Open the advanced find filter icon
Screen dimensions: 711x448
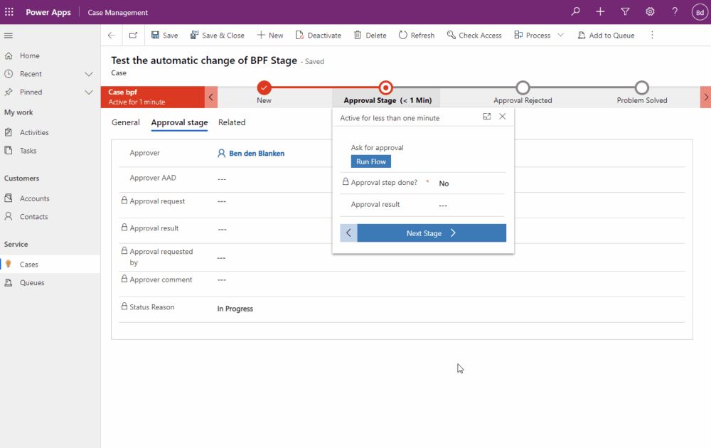625,12
